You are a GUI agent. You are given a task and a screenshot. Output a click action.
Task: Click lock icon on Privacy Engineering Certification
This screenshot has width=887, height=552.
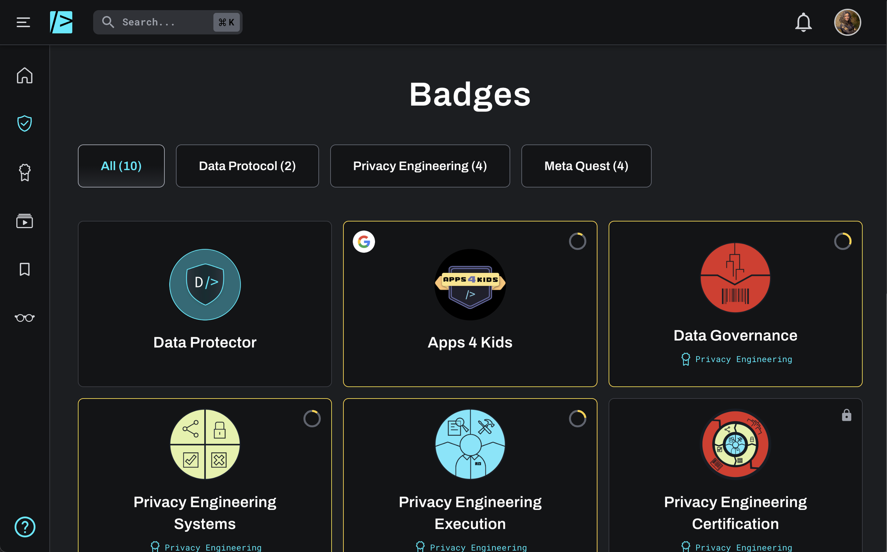pos(847,416)
